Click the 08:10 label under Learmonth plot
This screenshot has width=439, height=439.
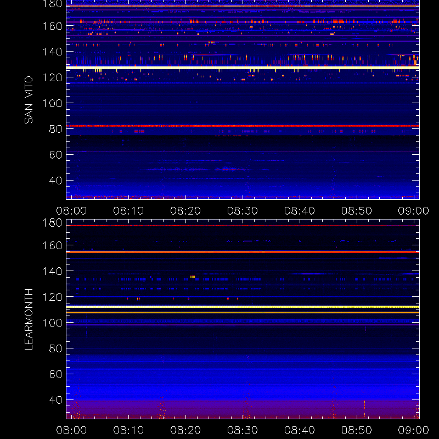[x=128, y=430]
